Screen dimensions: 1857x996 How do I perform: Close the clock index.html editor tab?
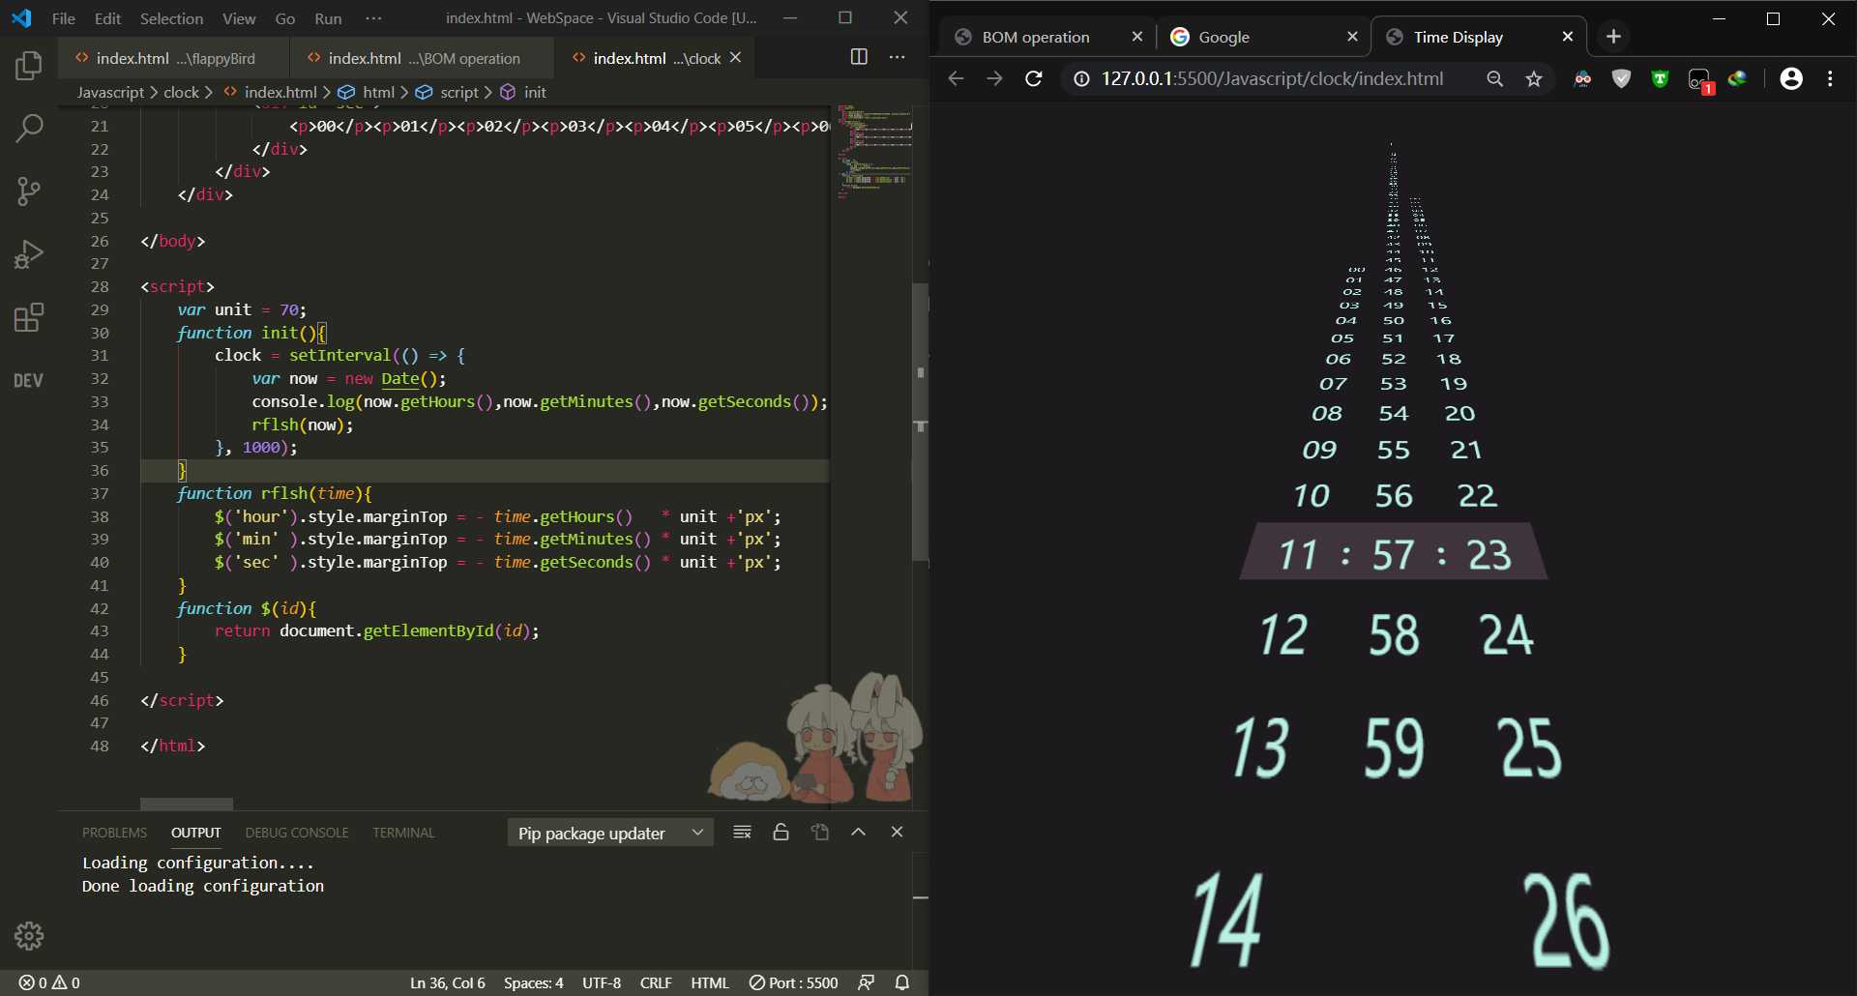click(736, 58)
